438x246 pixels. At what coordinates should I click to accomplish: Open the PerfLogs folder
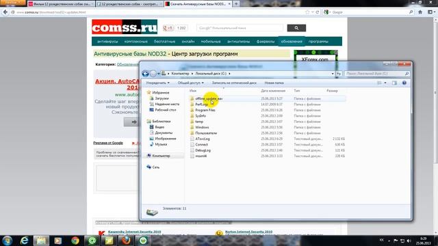click(x=201, y=105)
